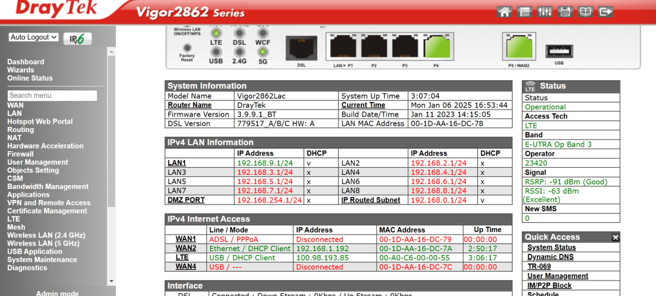The image size is (656, 296).
Task: Click the green P4 port graphic
Action: 436,46
